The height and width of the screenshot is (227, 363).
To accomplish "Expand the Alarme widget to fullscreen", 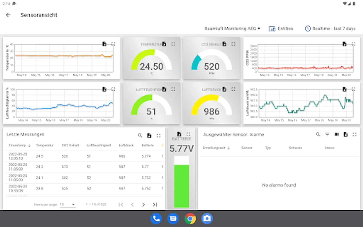I will pos(355,134).
